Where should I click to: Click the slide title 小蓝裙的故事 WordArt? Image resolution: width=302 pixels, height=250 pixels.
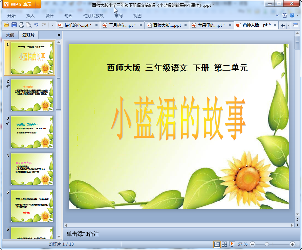point(178,118)
